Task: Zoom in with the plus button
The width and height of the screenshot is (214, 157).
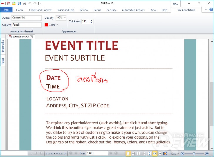Action: 207,153
